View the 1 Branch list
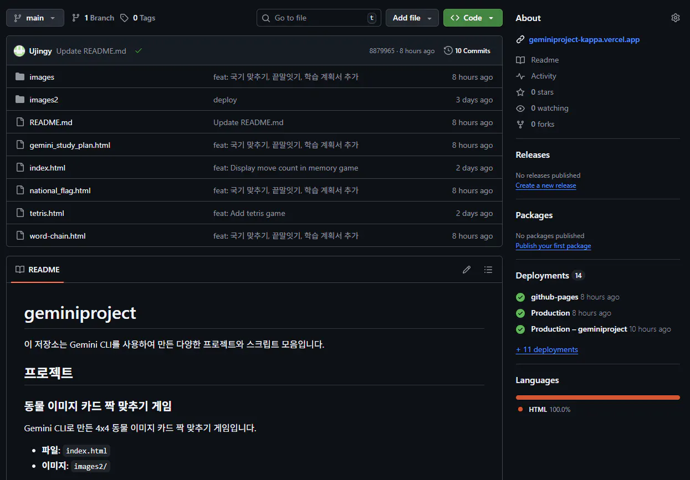This screenshot has width=690, height=480. 93,18
